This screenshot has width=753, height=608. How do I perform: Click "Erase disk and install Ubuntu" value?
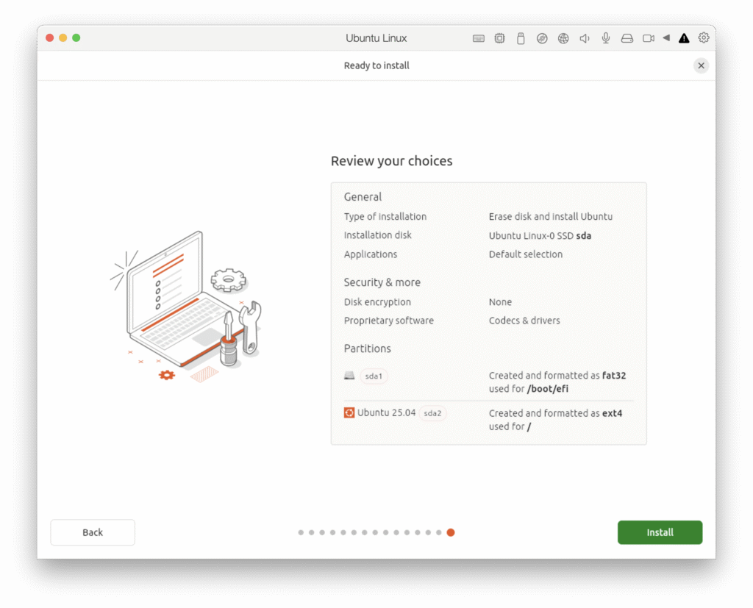click(x=550, y=217)
